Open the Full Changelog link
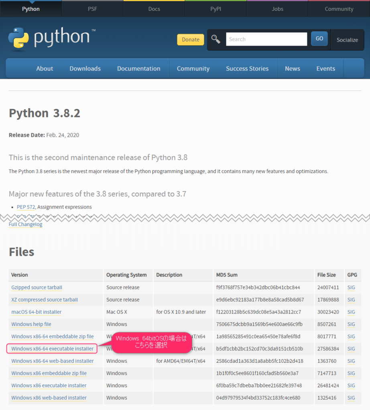 25,224
